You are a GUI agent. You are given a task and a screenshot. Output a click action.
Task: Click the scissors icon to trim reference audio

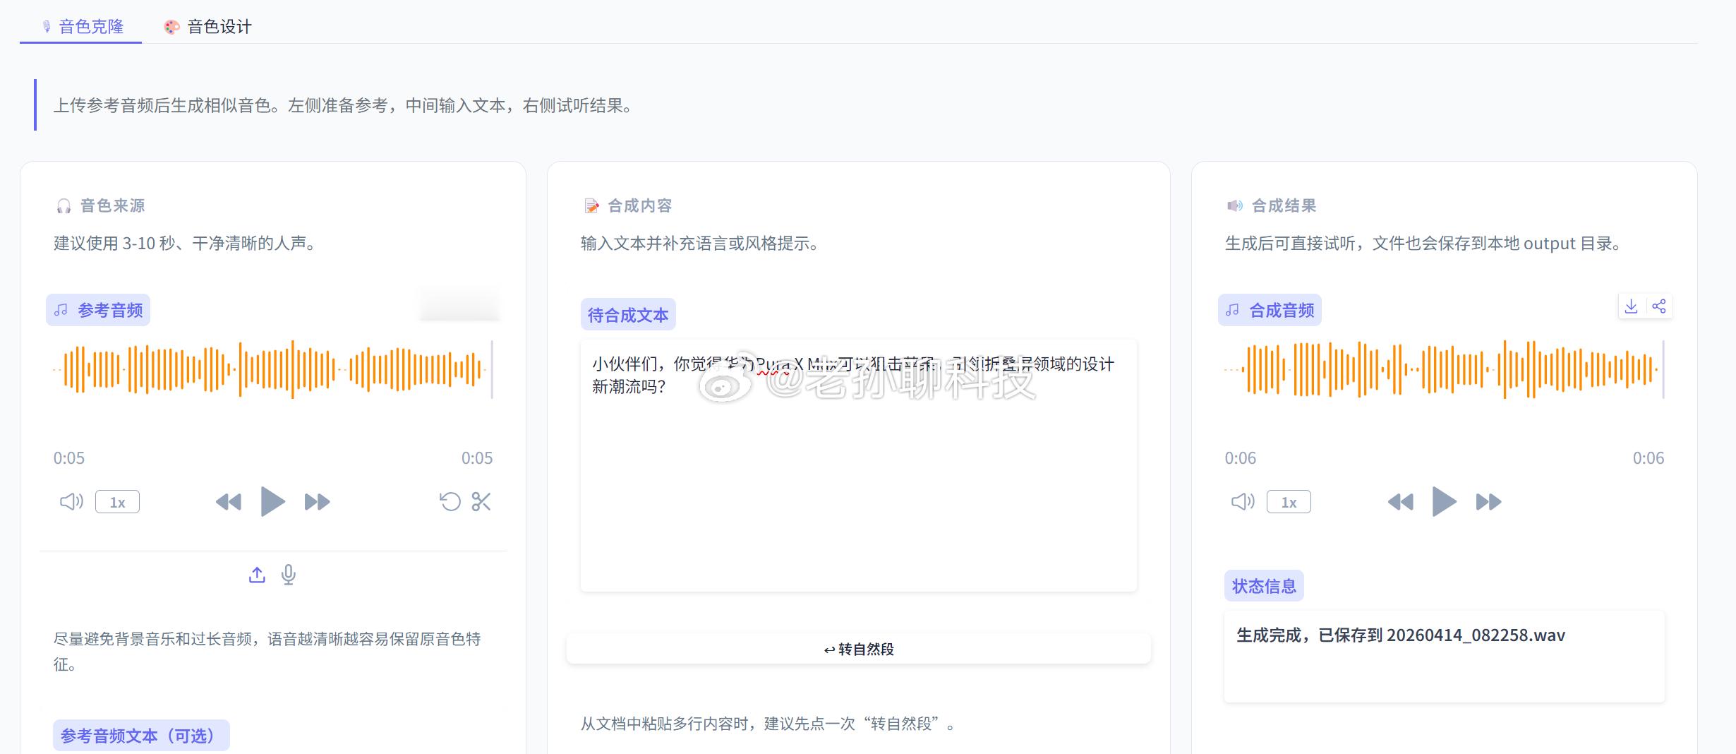click(481, 501)
